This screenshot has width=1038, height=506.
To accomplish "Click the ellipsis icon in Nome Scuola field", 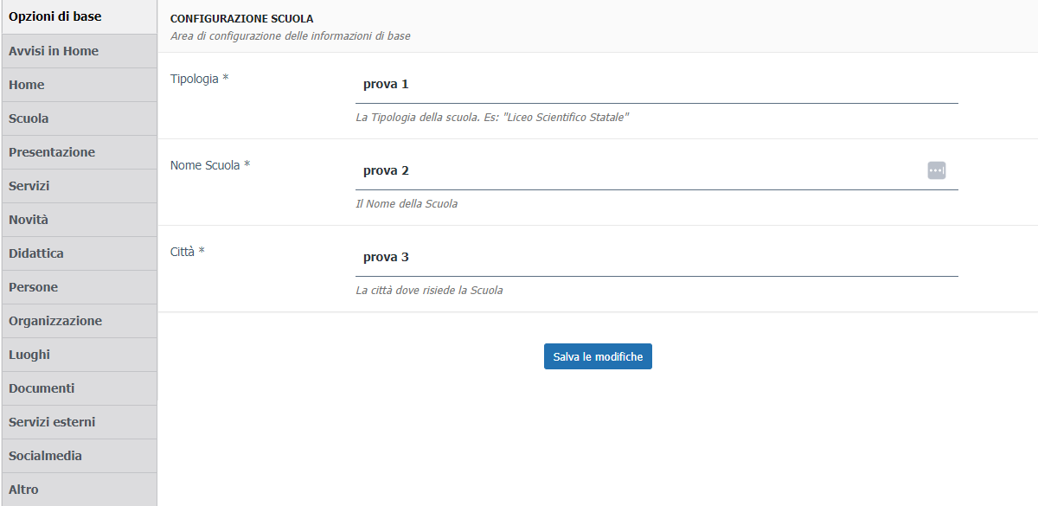I will (x=937, y=170).
